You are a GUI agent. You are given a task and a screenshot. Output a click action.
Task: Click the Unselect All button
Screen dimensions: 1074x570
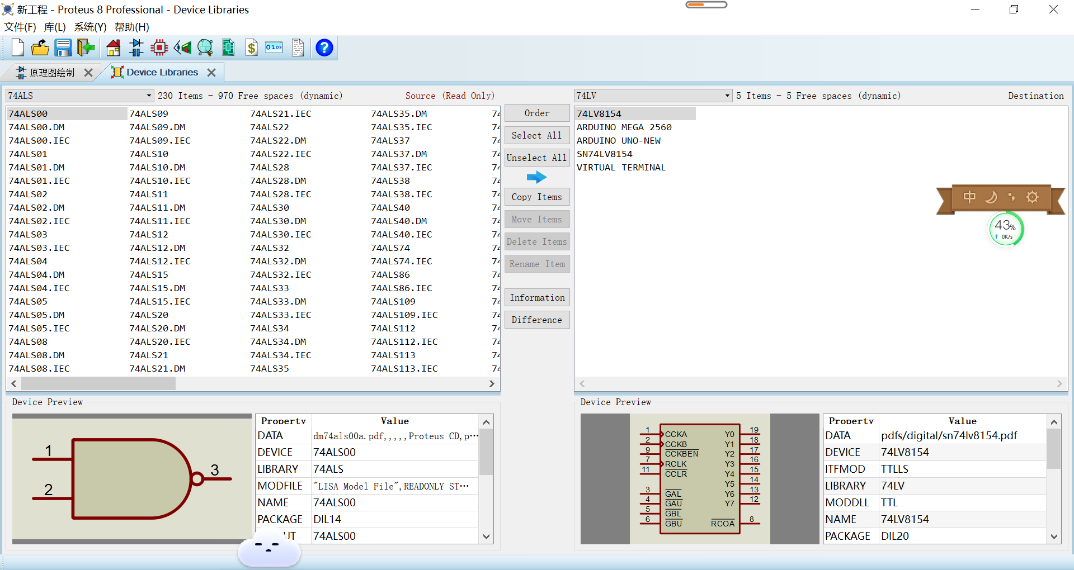[536, 158]
